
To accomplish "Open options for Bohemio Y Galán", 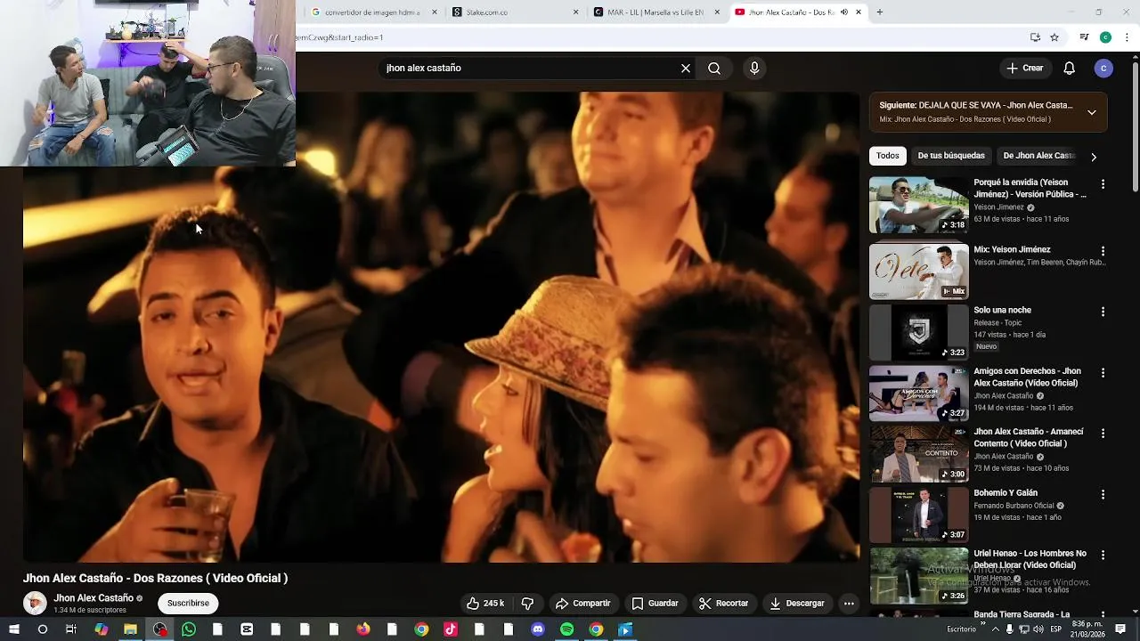I will [1103, 494].
